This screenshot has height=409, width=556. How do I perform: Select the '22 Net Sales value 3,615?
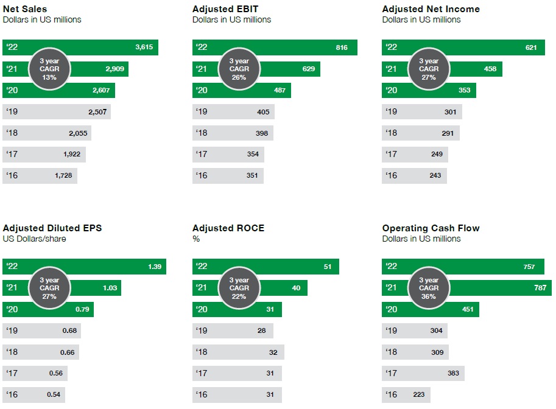(x=144, y=47)
